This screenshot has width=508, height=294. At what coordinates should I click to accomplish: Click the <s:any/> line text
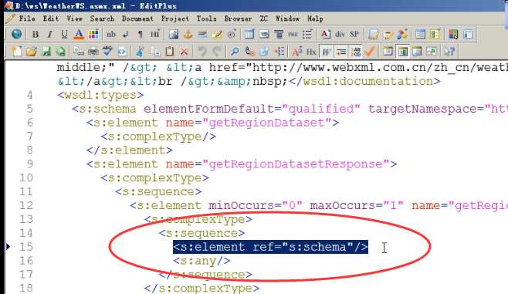(202, 261)
